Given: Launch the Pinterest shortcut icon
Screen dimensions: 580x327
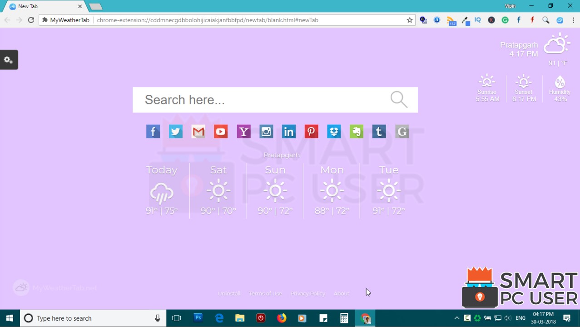Looking at the screenshot, I should [311, 131].
